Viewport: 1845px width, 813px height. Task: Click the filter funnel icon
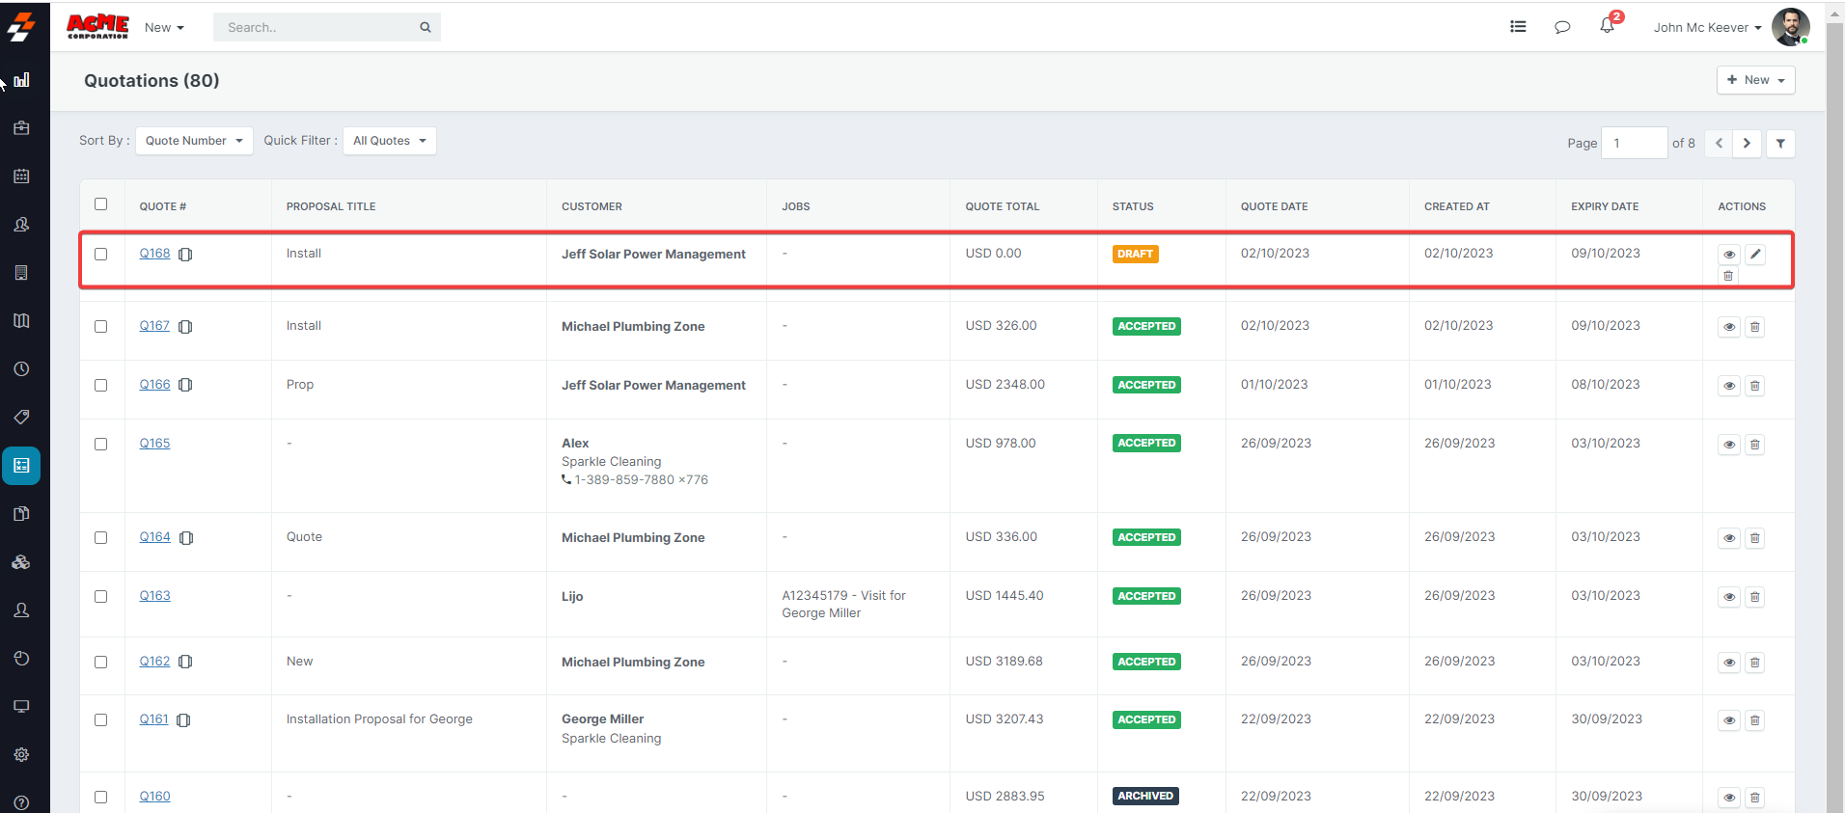pyautogui.click(x=1780, y=144)
